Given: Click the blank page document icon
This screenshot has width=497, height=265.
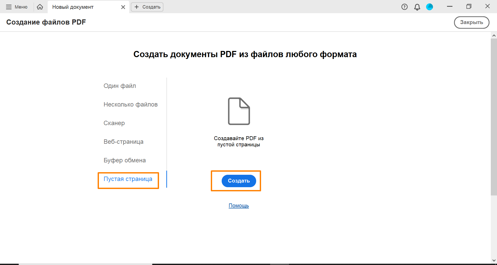Looking at the screenshot, I should [x=239, y=111].
